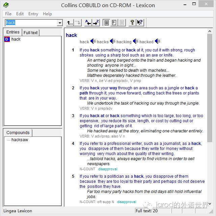Click the definition pane scrollbar thumb

click(210, 88)
